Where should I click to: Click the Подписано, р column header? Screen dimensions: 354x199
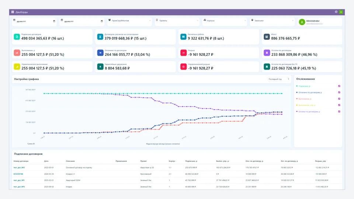pyautogui.click(x=191, y=161)
